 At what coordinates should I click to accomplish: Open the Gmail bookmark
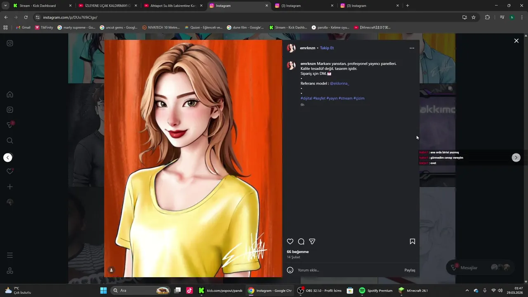[23, 28]
